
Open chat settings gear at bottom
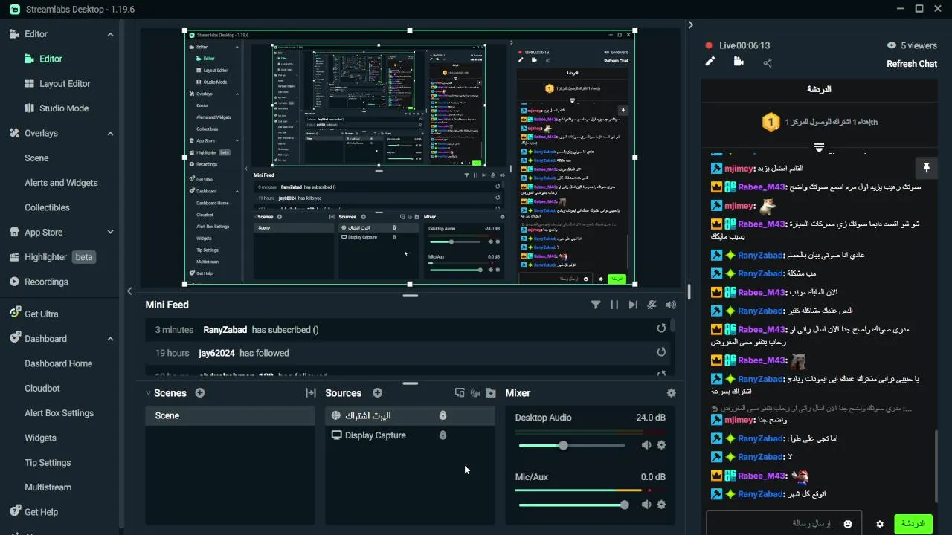(x=880, y=524)
